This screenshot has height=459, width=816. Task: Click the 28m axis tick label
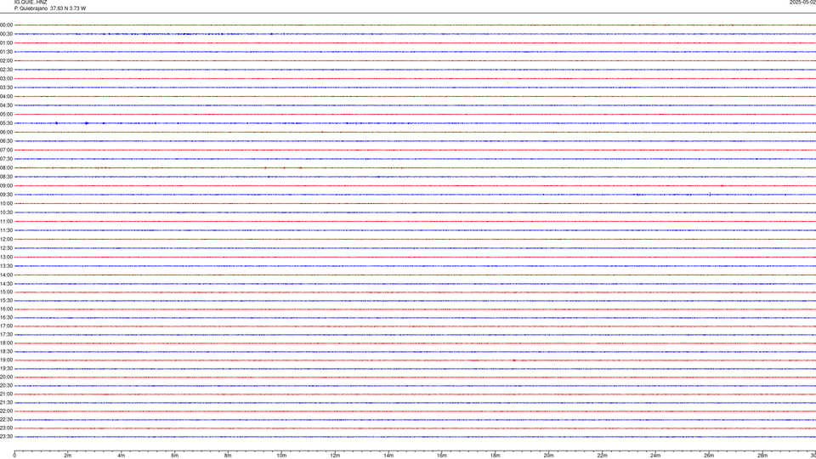(762, 456)
